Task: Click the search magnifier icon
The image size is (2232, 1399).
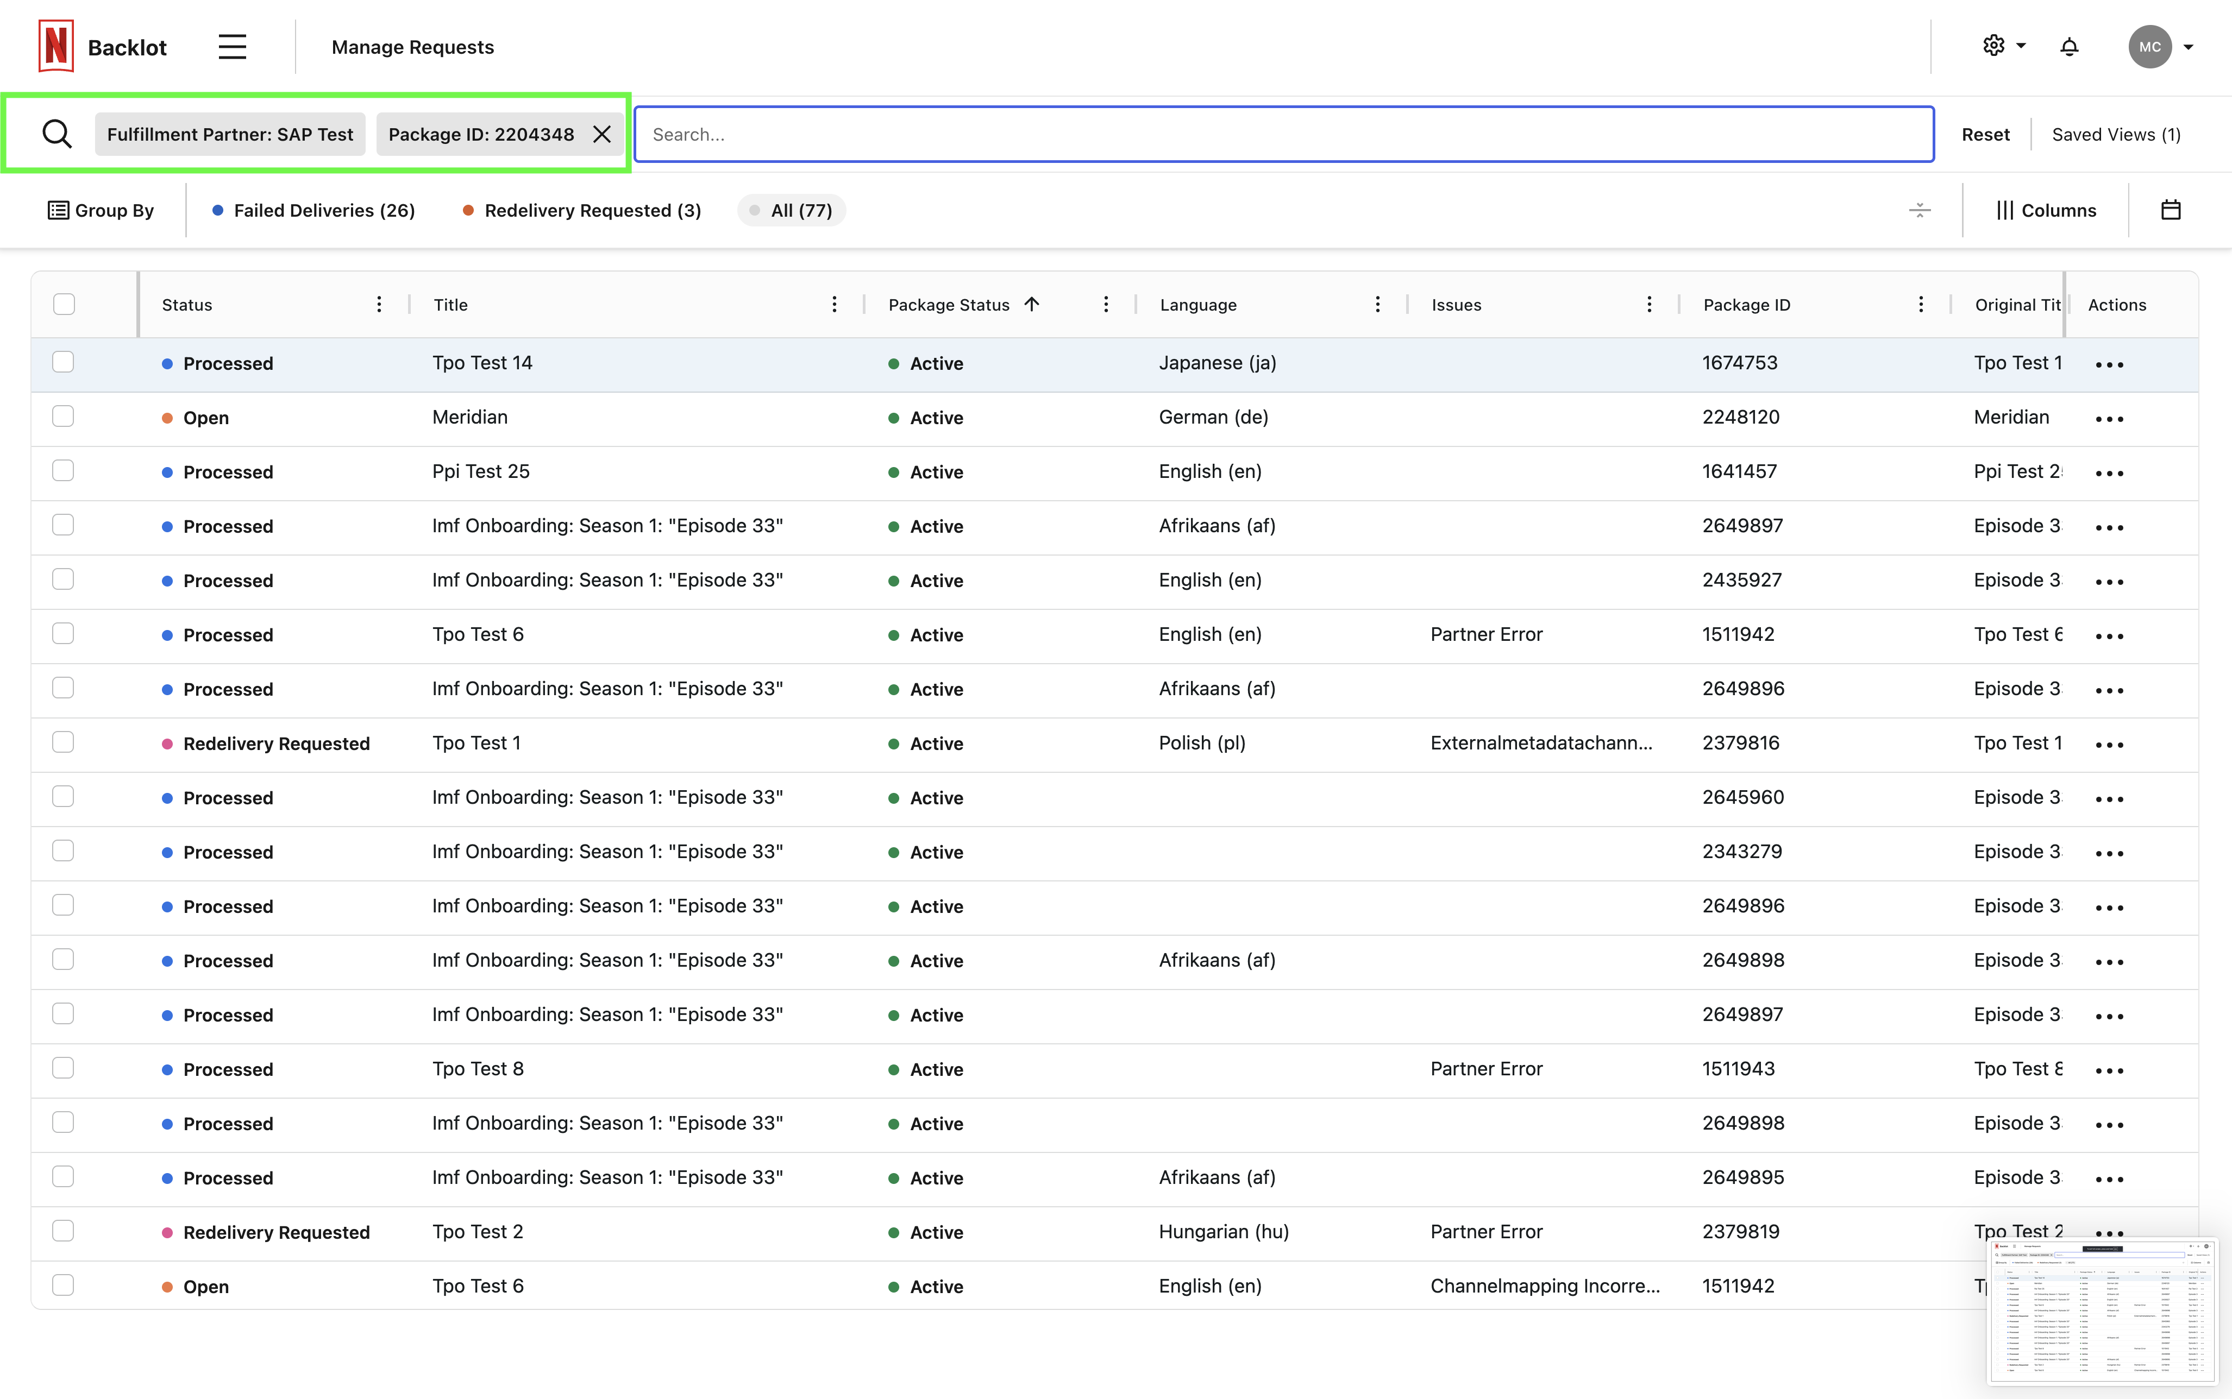Action: [x=57, y=134]
